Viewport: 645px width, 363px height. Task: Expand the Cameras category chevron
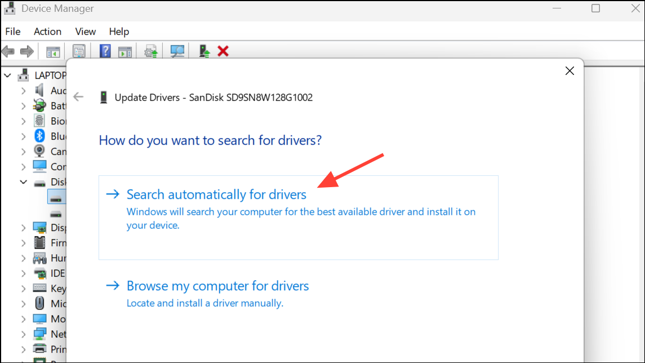(24, 152)
